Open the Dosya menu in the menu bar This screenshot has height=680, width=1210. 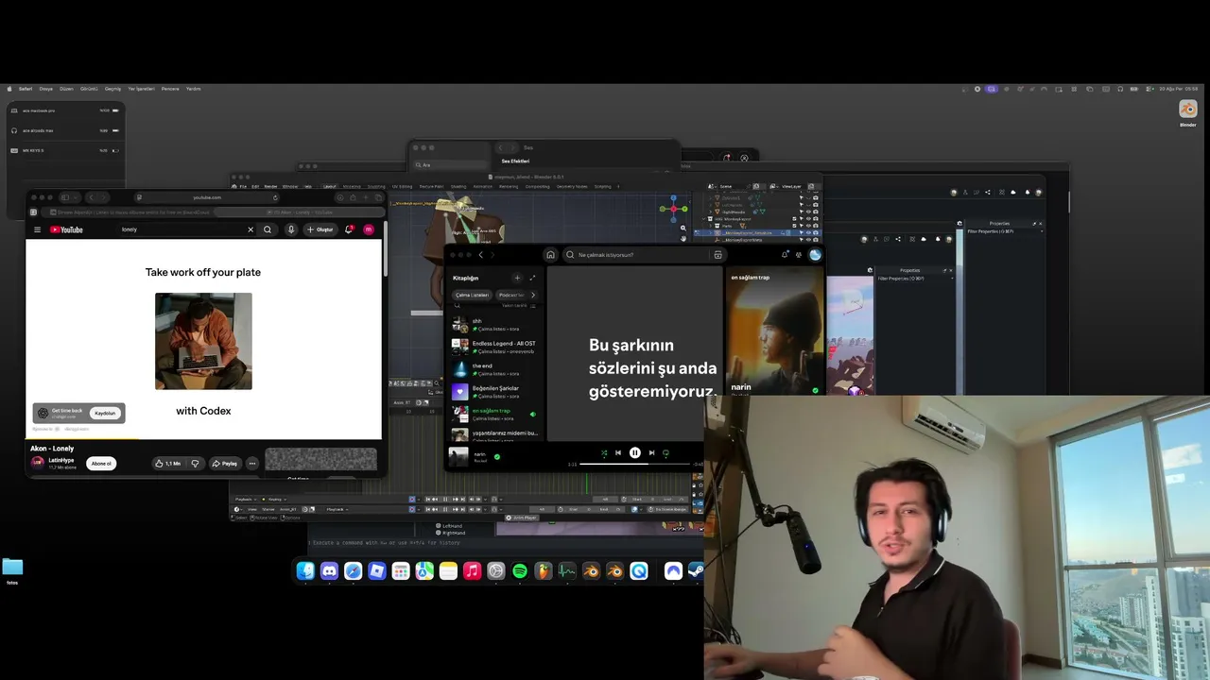click(x=45, y=89)
